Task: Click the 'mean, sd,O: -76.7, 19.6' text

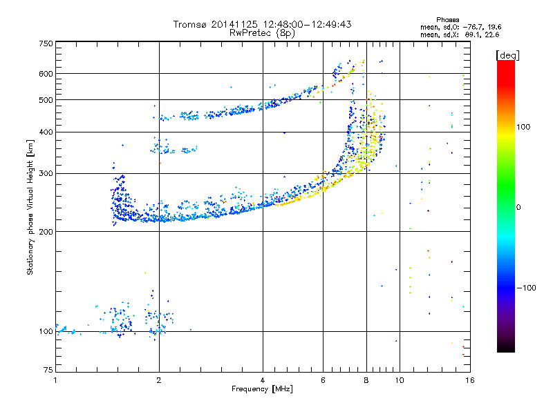Action: [x=460, y=27]
